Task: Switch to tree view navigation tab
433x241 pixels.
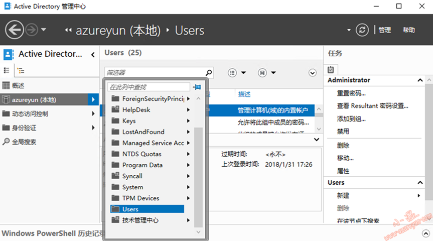Action: (x=21, y=70)
